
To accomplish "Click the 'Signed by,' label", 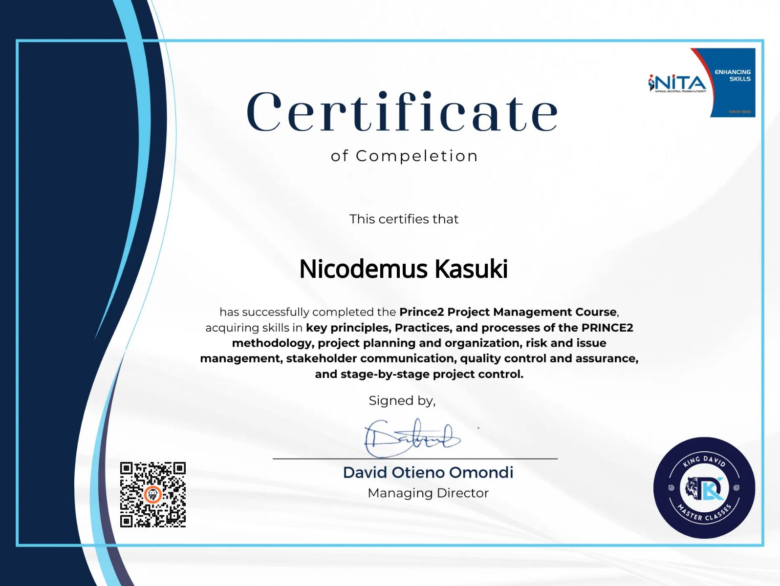I will pyautogui.click(x=402, y=401).
